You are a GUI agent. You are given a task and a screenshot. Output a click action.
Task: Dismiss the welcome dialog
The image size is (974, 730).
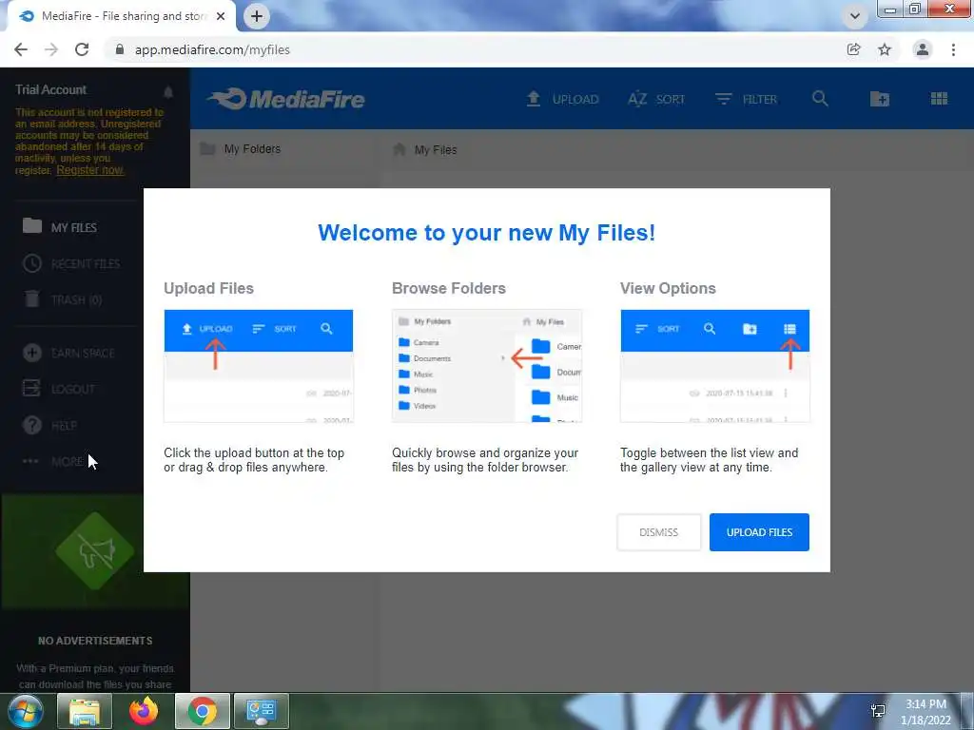[x=658, y=532]
